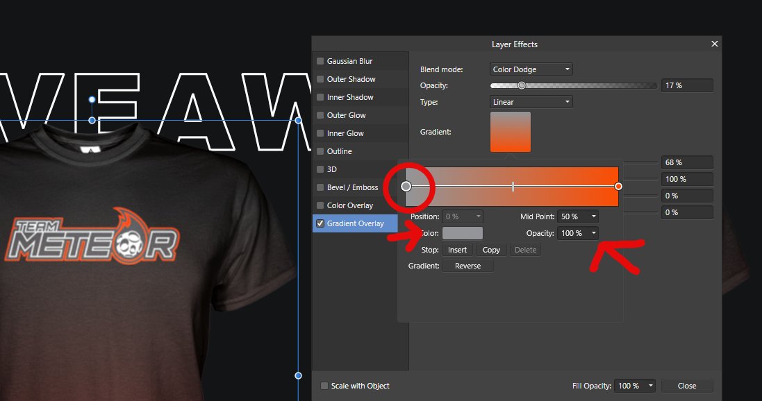Enable the Bevel / Emboss checkbox
762x401 pixels.
[x=320, y=187]
